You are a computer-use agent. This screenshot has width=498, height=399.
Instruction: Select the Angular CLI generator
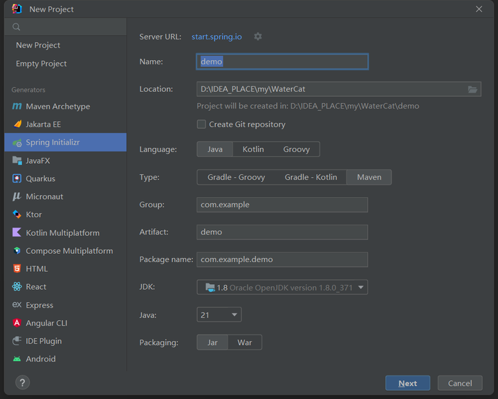(46, 323)
